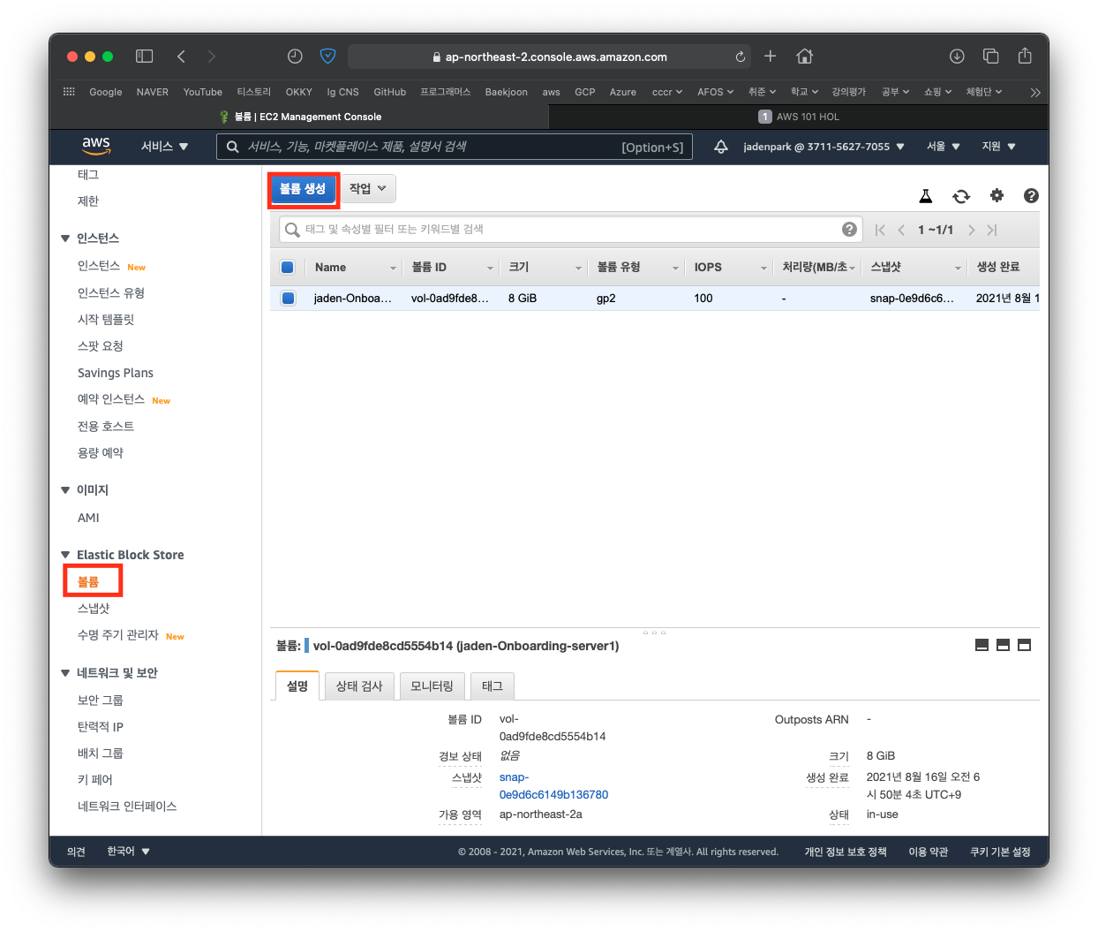Open the snap-0e9d6c6149b136780 snapshot link

553,786
